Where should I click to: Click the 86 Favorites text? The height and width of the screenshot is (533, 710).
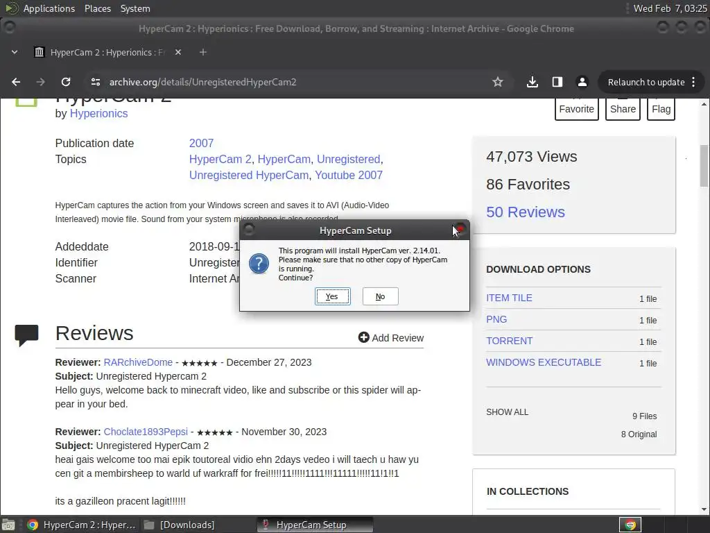click(x=528, y=184)
